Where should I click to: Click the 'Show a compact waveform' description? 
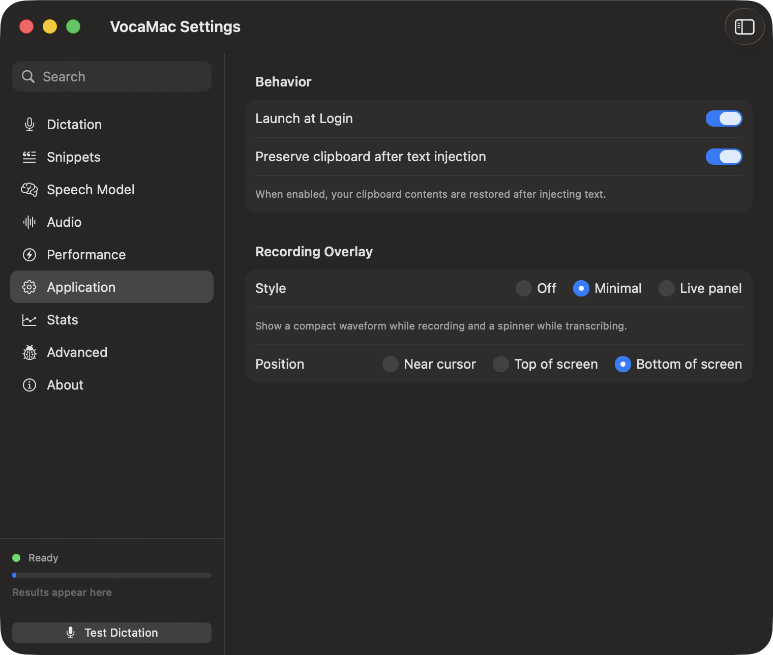441,326
